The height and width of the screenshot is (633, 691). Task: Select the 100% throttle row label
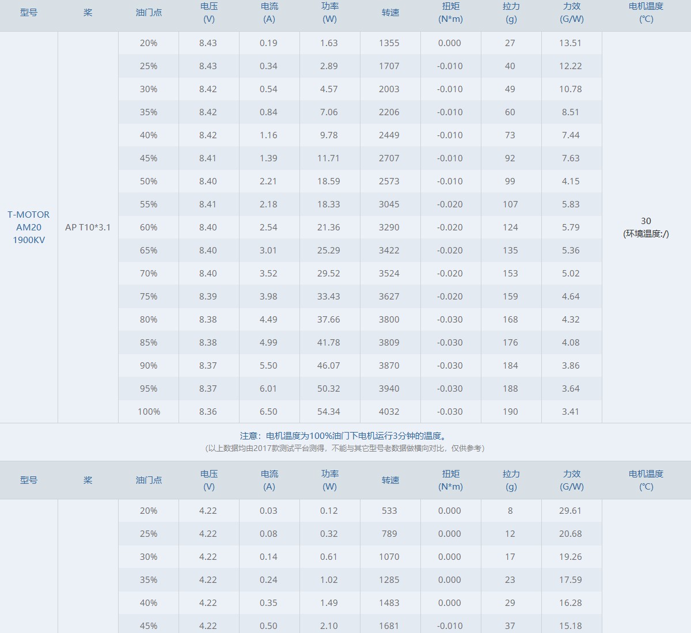(149, 411)
